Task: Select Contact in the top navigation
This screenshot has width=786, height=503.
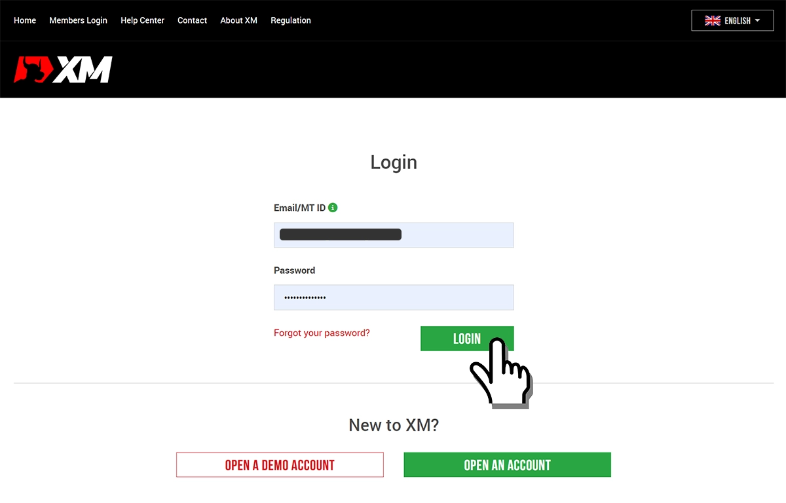Action: (192, 20)
